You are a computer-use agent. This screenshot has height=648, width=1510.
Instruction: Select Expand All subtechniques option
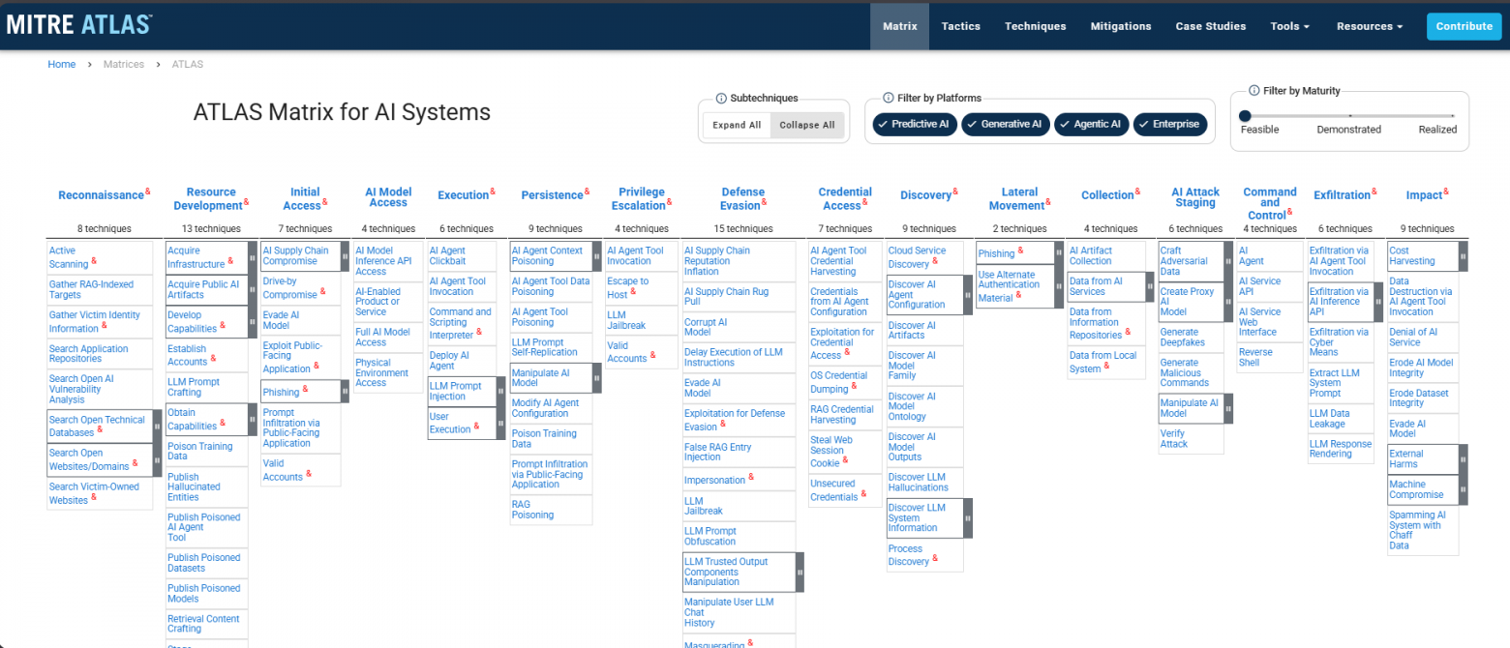point(737,125)
